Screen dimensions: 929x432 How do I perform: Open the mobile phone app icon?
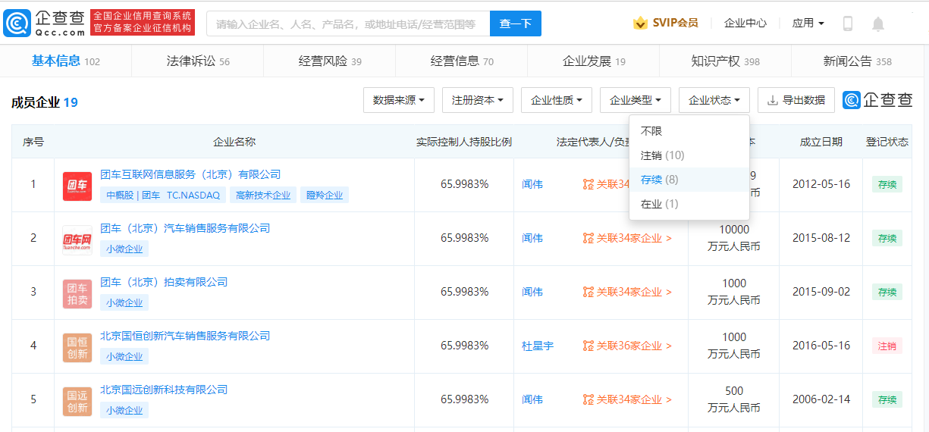[x=848, y=23]
